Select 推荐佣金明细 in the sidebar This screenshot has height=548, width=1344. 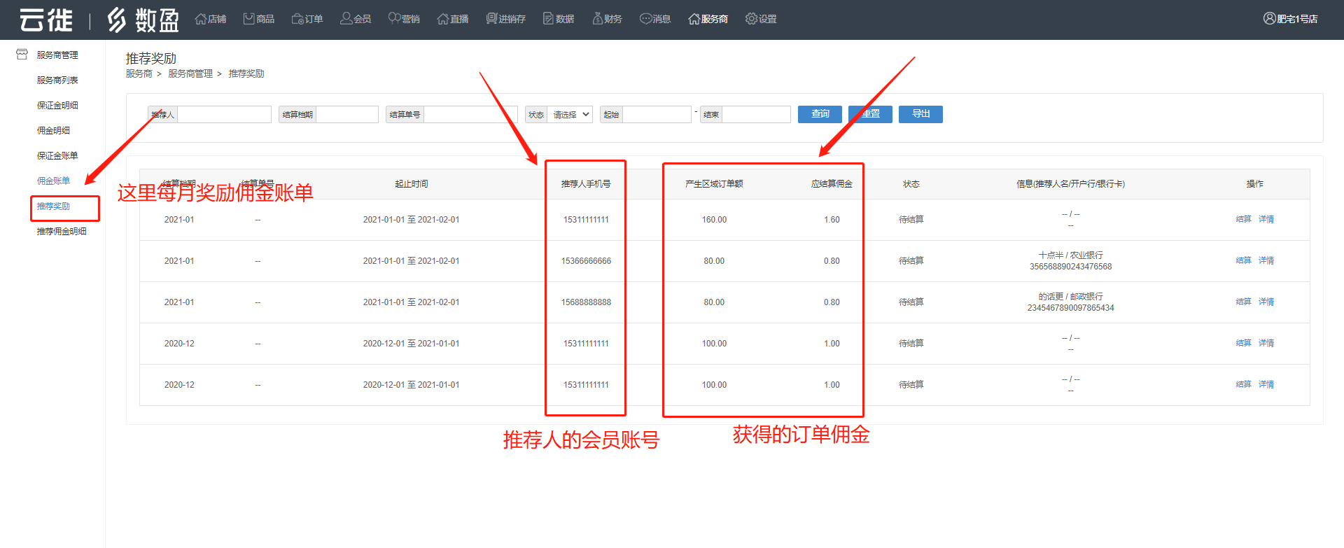point(62,232)
